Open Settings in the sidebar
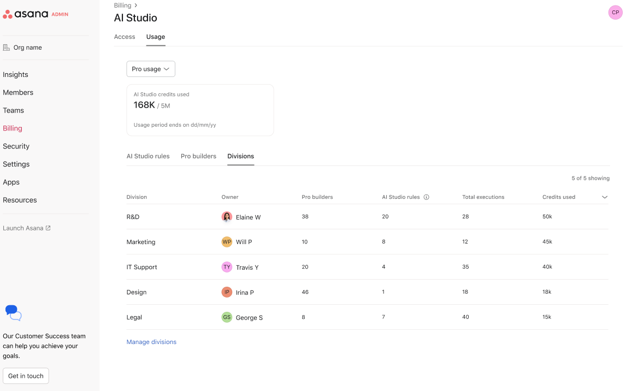The height and width of the screenshot is (391, 632). tap(16, 164)
